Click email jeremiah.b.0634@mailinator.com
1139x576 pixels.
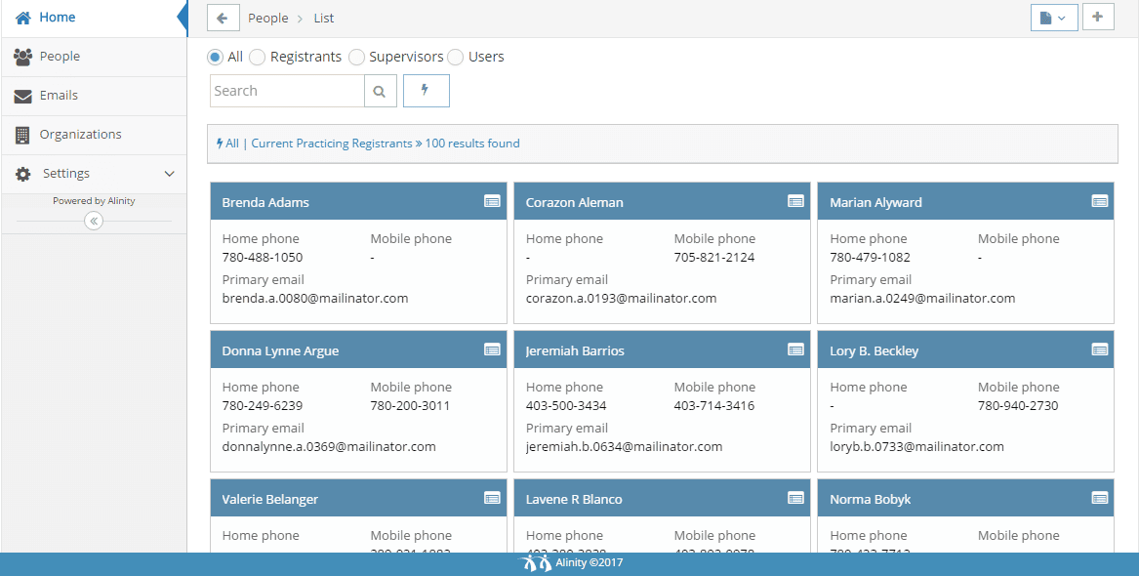tap(624, 446)
